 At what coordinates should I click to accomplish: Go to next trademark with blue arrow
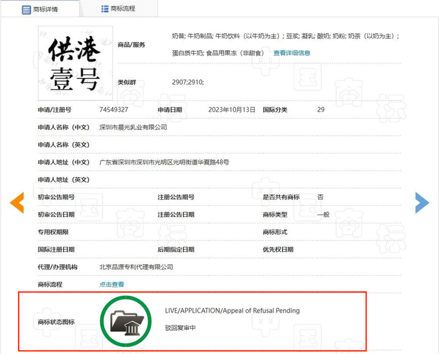[422, 203]
